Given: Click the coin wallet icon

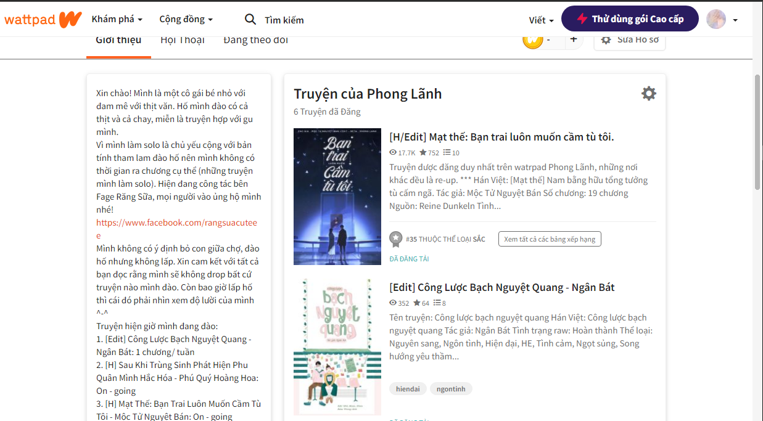Looking at the screenshot, I should (532, 39).
